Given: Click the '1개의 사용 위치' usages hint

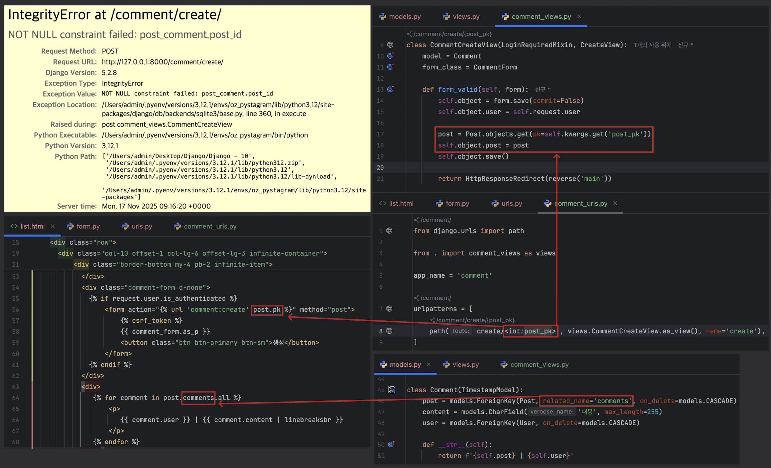Looking at the screenshot, I should click(652, 45).
